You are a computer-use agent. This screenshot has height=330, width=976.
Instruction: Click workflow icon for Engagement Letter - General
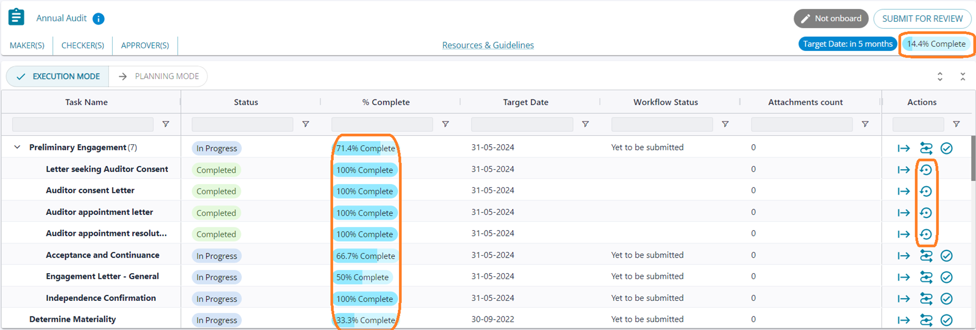(x=926, y=277)
